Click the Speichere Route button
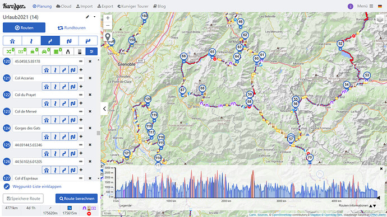387x217 pixels. (x=23, y=199)
